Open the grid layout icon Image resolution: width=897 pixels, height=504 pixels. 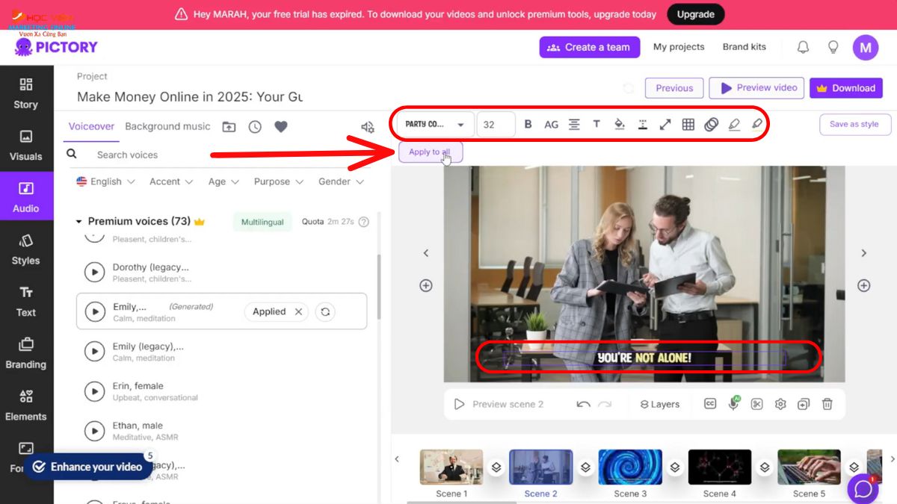[688, 125]
